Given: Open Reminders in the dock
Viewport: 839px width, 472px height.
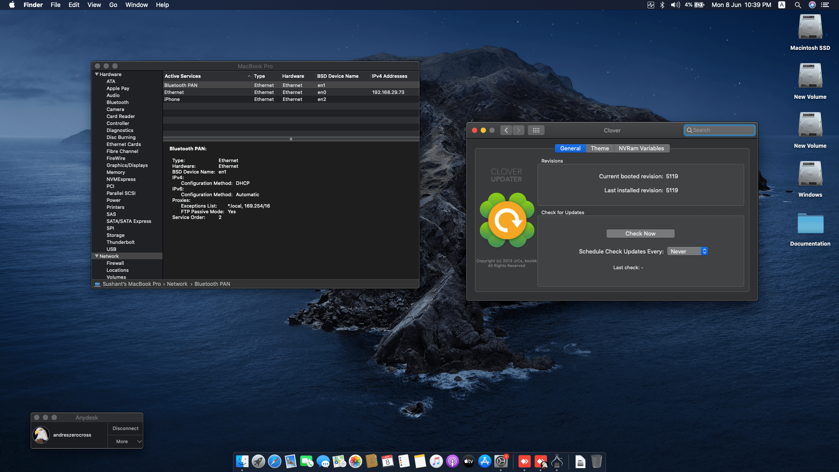Looking at the screenshot, I should click(x=404, y=462).
